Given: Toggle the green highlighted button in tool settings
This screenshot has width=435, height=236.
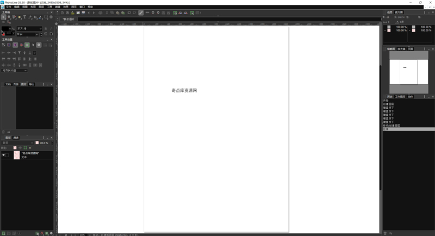Looking at the screenshot, I should point(27,45).
